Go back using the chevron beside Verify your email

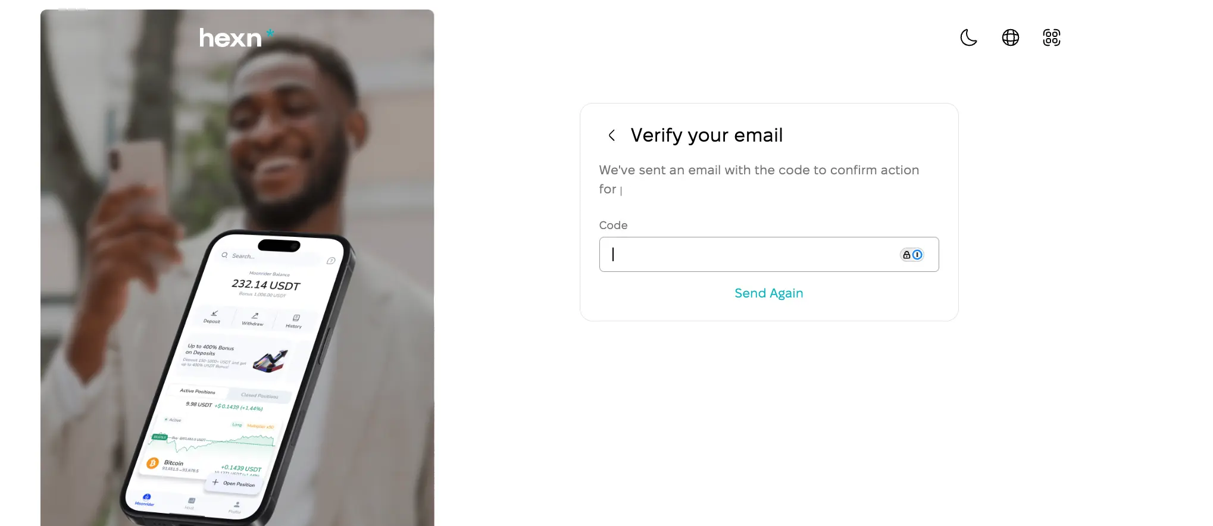pyautogui.click(x=611, y=135)
